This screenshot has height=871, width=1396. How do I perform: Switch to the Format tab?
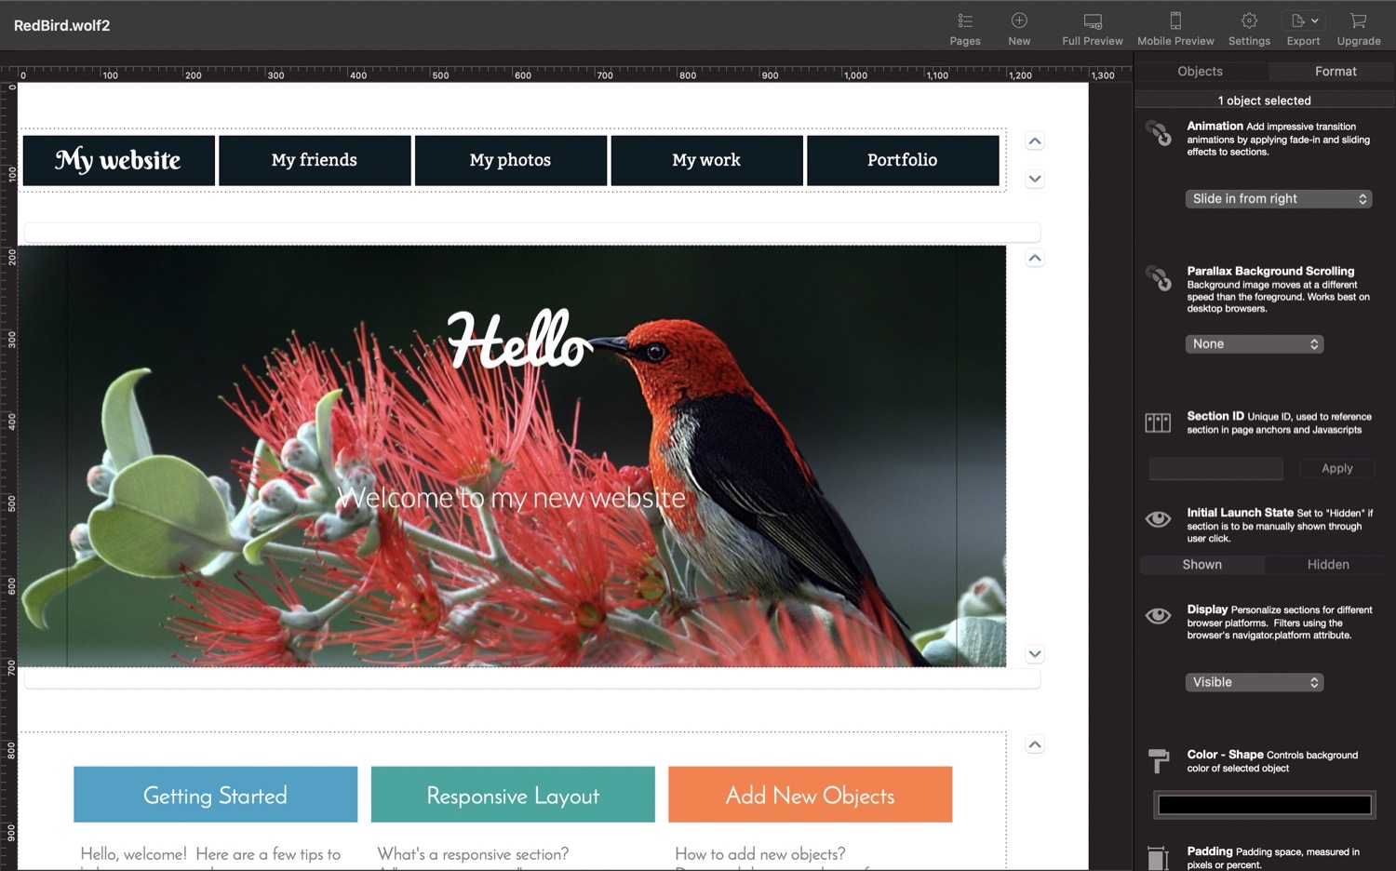[x=1336, y=72]
